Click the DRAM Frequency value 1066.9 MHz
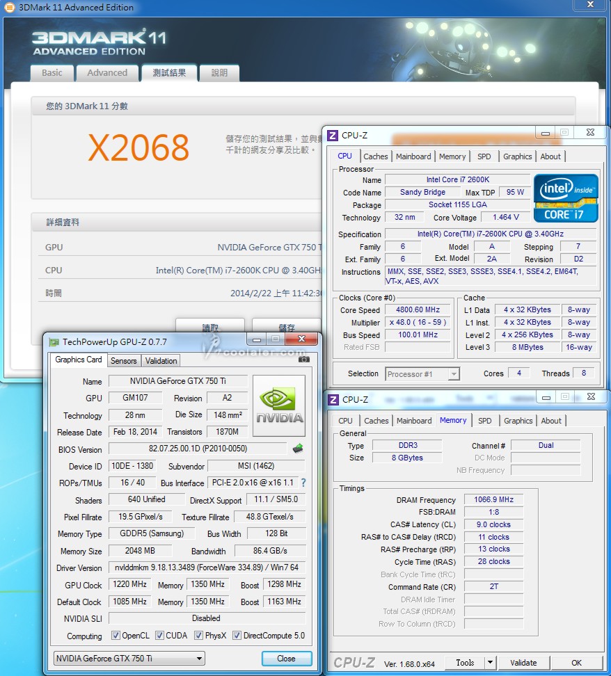Screen dimensions: 611x676 tap(493, 499)
